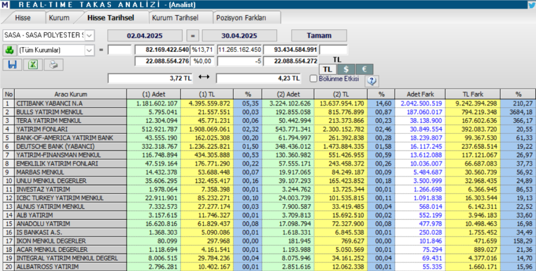Image resolution: width=536 pixels, height=271 pixels.
Task: Click the 30.04.2025 end date button
Action: 239,36
